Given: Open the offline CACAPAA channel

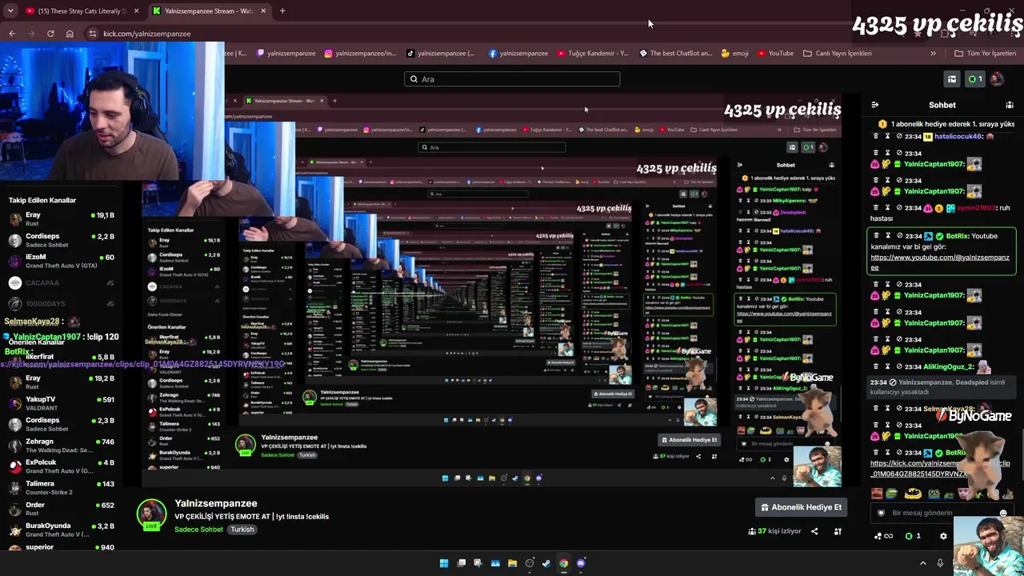Looking at the screenshot, I should click(x=62, y=282).
